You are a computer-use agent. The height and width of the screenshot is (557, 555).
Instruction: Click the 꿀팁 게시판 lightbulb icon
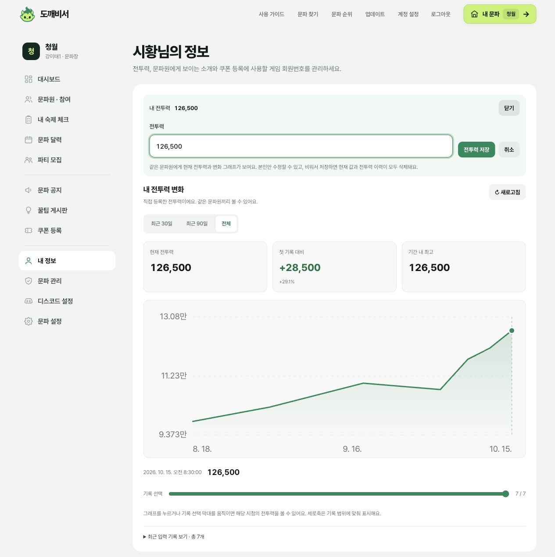point(29,210)
